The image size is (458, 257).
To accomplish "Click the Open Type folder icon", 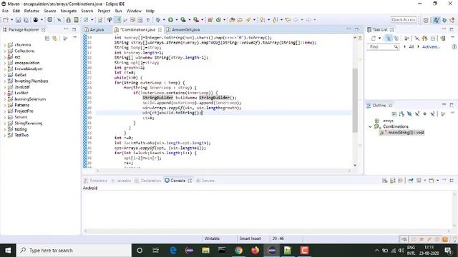I will click(232, 20).
